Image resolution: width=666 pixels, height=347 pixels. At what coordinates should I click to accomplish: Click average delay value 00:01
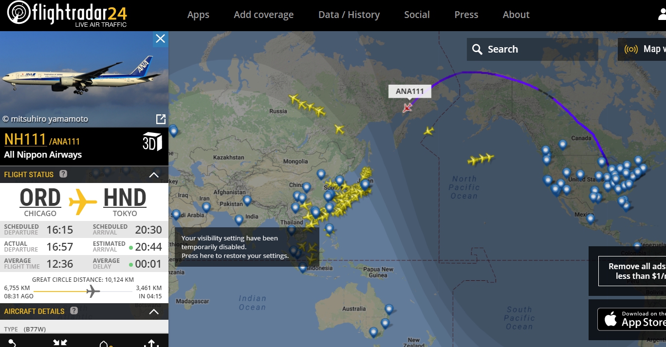pyautogui.click(x=148, y=264)
